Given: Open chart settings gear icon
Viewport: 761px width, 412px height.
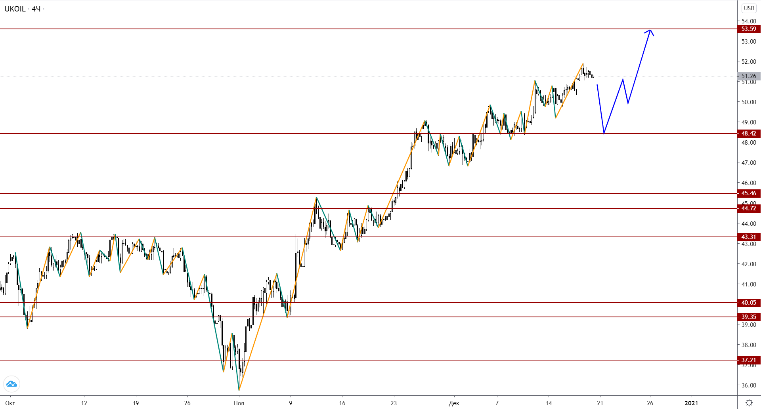Looking at the screenshot, I should 749,403.
